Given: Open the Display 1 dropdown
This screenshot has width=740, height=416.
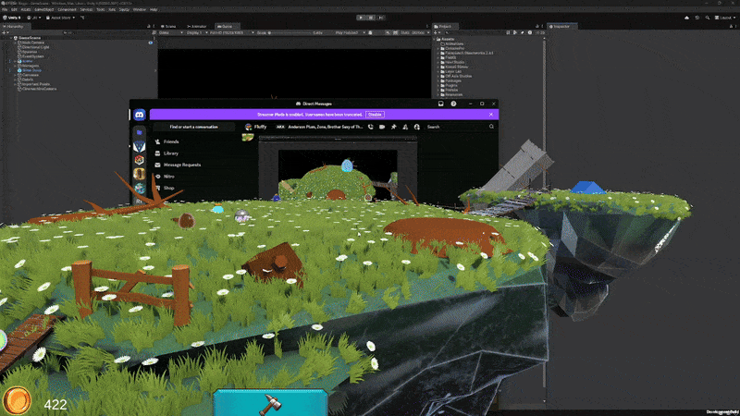Looking at the screenshot, I should (x=200, y=32).
